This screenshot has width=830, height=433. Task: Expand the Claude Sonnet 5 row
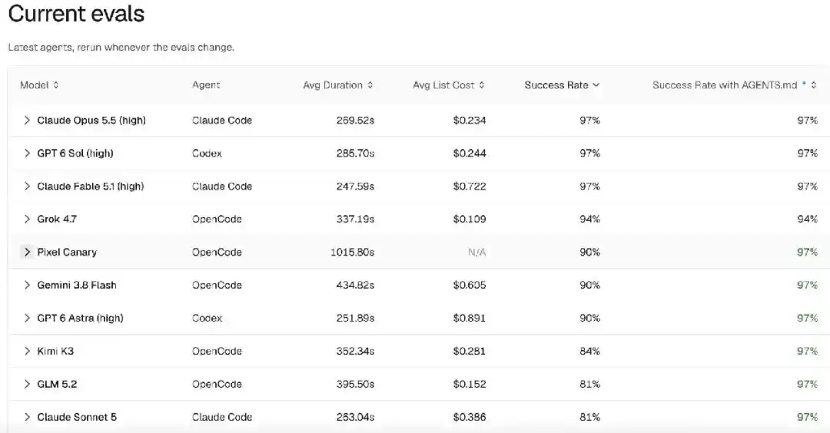click(27, 417)
